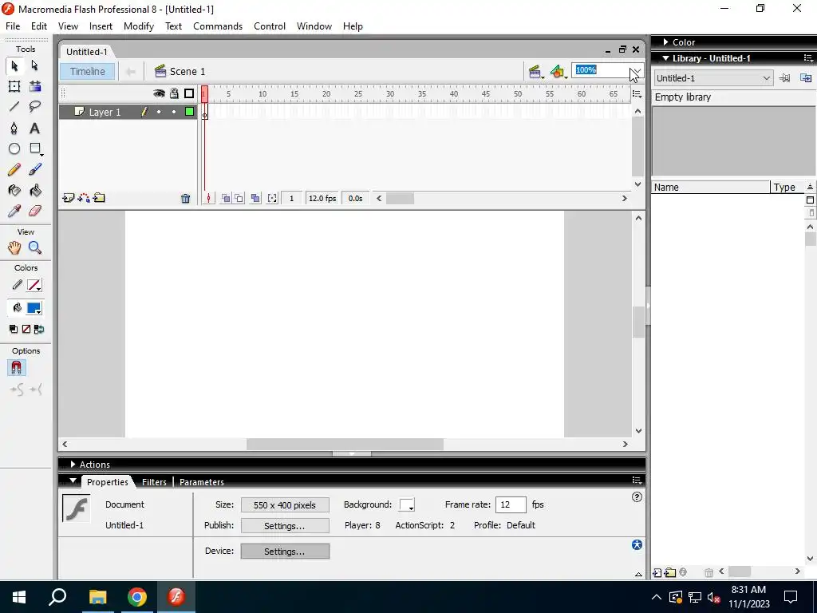Open the Edit Scene dropdown
Image resolution: width=817 pixels, height=613 pixels.
pos(535,72)
